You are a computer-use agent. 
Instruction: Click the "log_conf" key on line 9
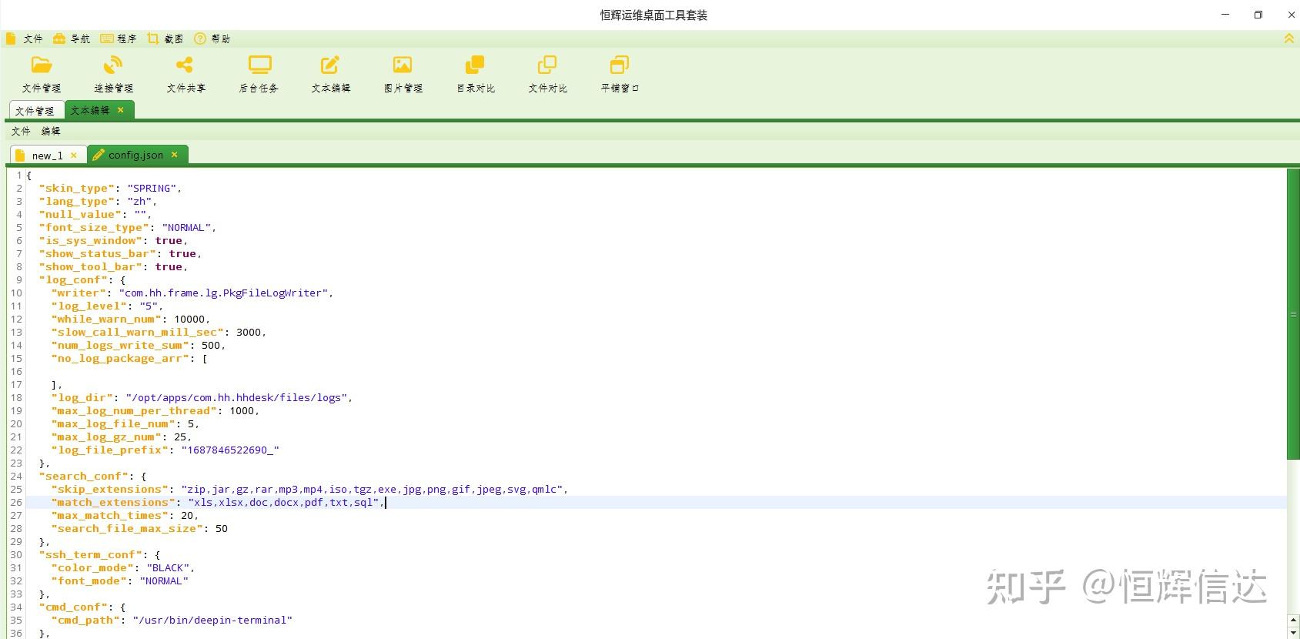click(74, 279)
